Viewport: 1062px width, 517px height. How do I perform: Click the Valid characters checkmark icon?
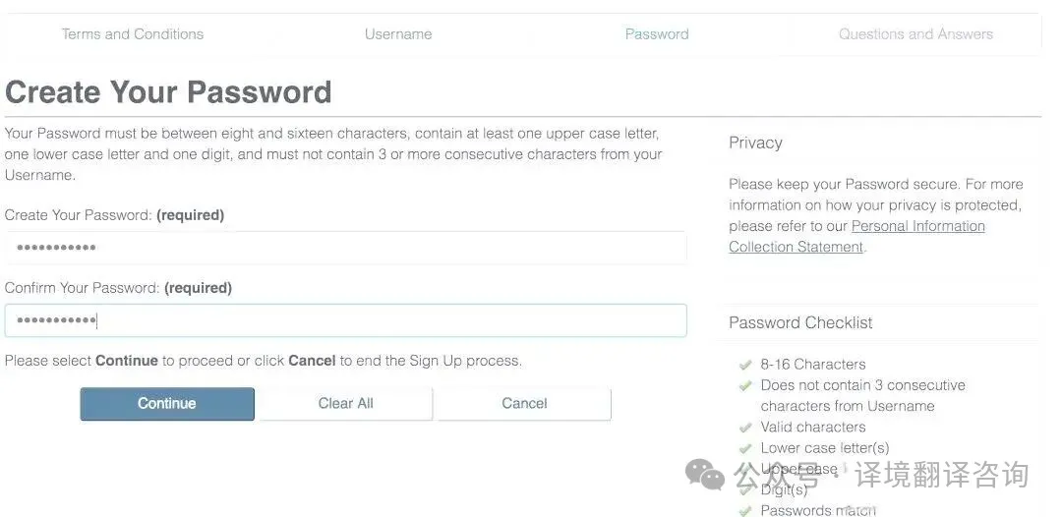[x=745, y=428]
